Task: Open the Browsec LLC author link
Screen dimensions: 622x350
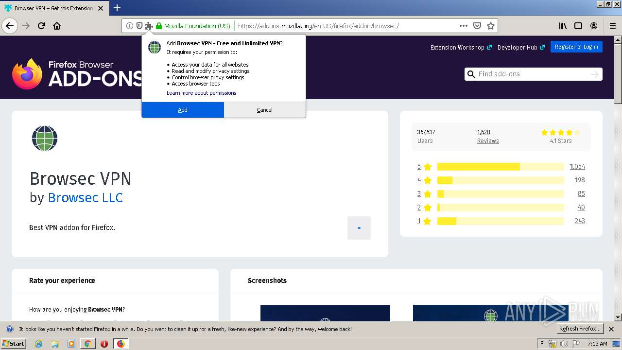Action: coord(86,198)
